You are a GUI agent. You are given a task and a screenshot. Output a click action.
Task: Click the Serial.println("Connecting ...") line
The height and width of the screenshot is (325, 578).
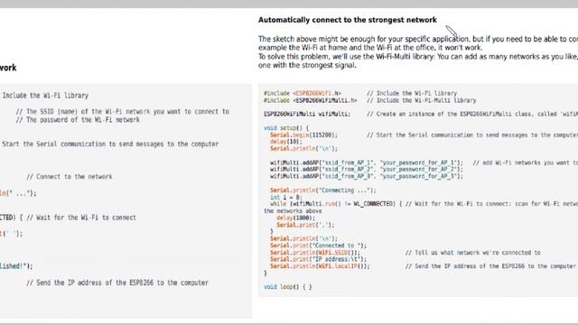click(323, 190)
